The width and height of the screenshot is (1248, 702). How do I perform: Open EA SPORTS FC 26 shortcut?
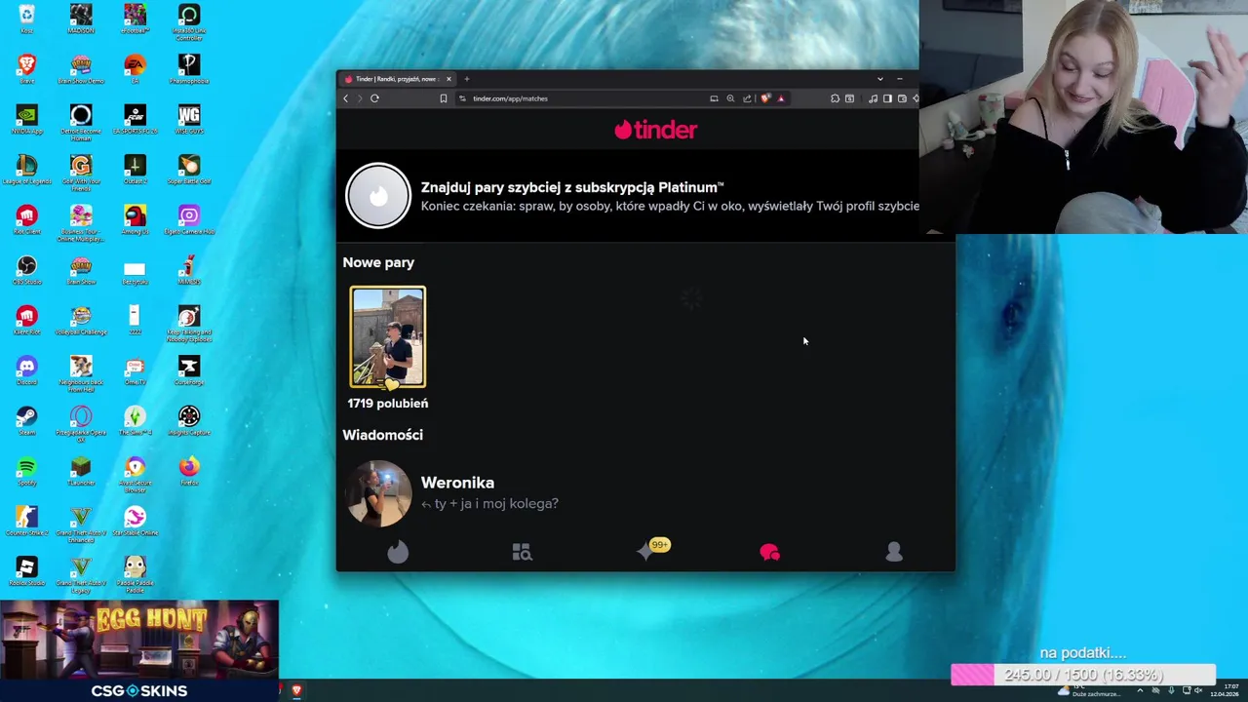135,120
